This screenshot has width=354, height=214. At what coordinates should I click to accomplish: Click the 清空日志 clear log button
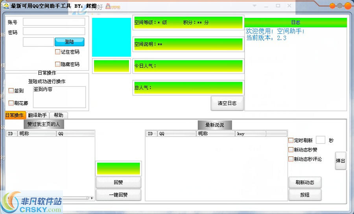coord(227,103)
